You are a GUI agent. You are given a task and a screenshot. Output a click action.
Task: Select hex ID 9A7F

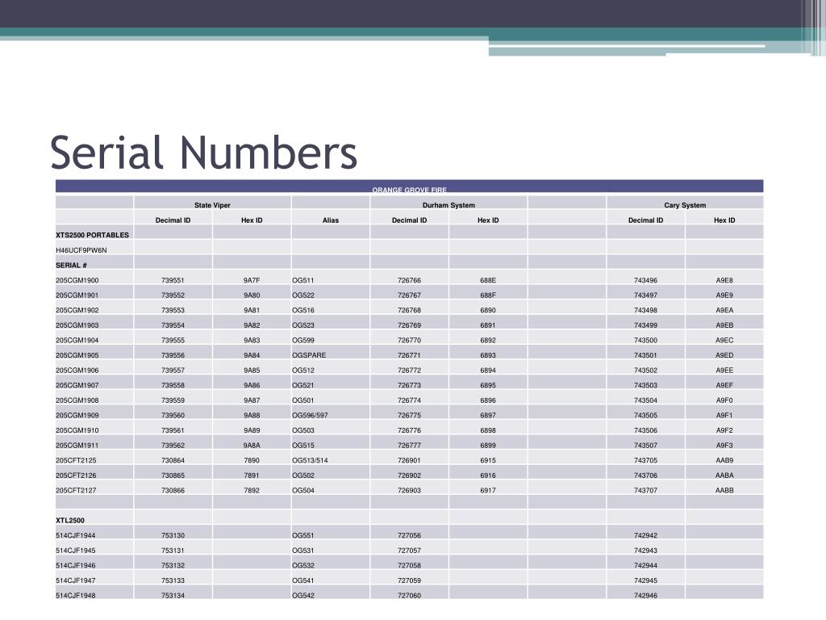pyautogui.click(x=252, y=280)
